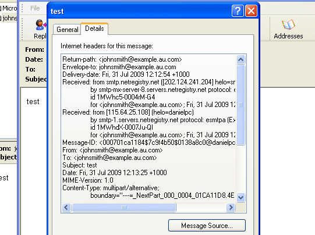Click the headers scroll-down arrow
Image resolution: width=315 pixels, height=235 pixels.
[240, 198]
